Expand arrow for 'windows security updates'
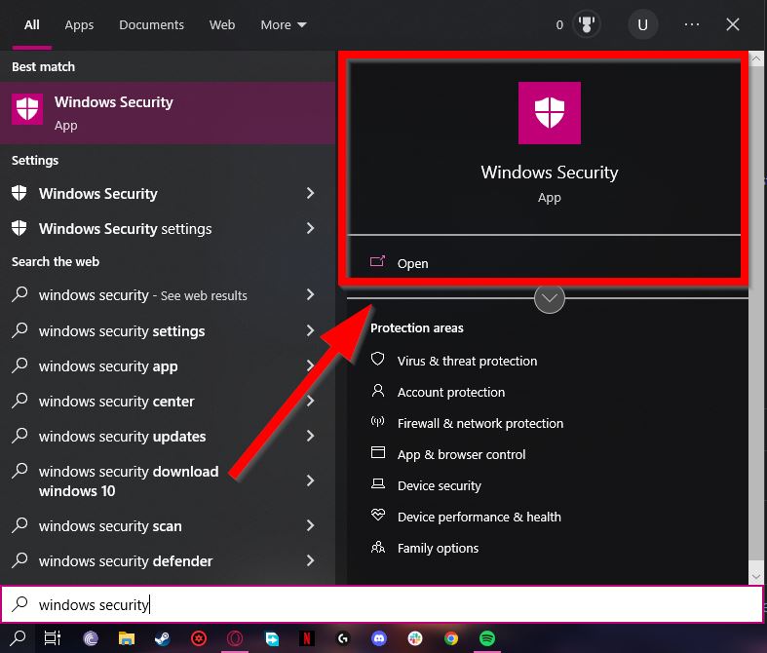The width and height of the screenshot is (767, 653). [x=310, y=436]
